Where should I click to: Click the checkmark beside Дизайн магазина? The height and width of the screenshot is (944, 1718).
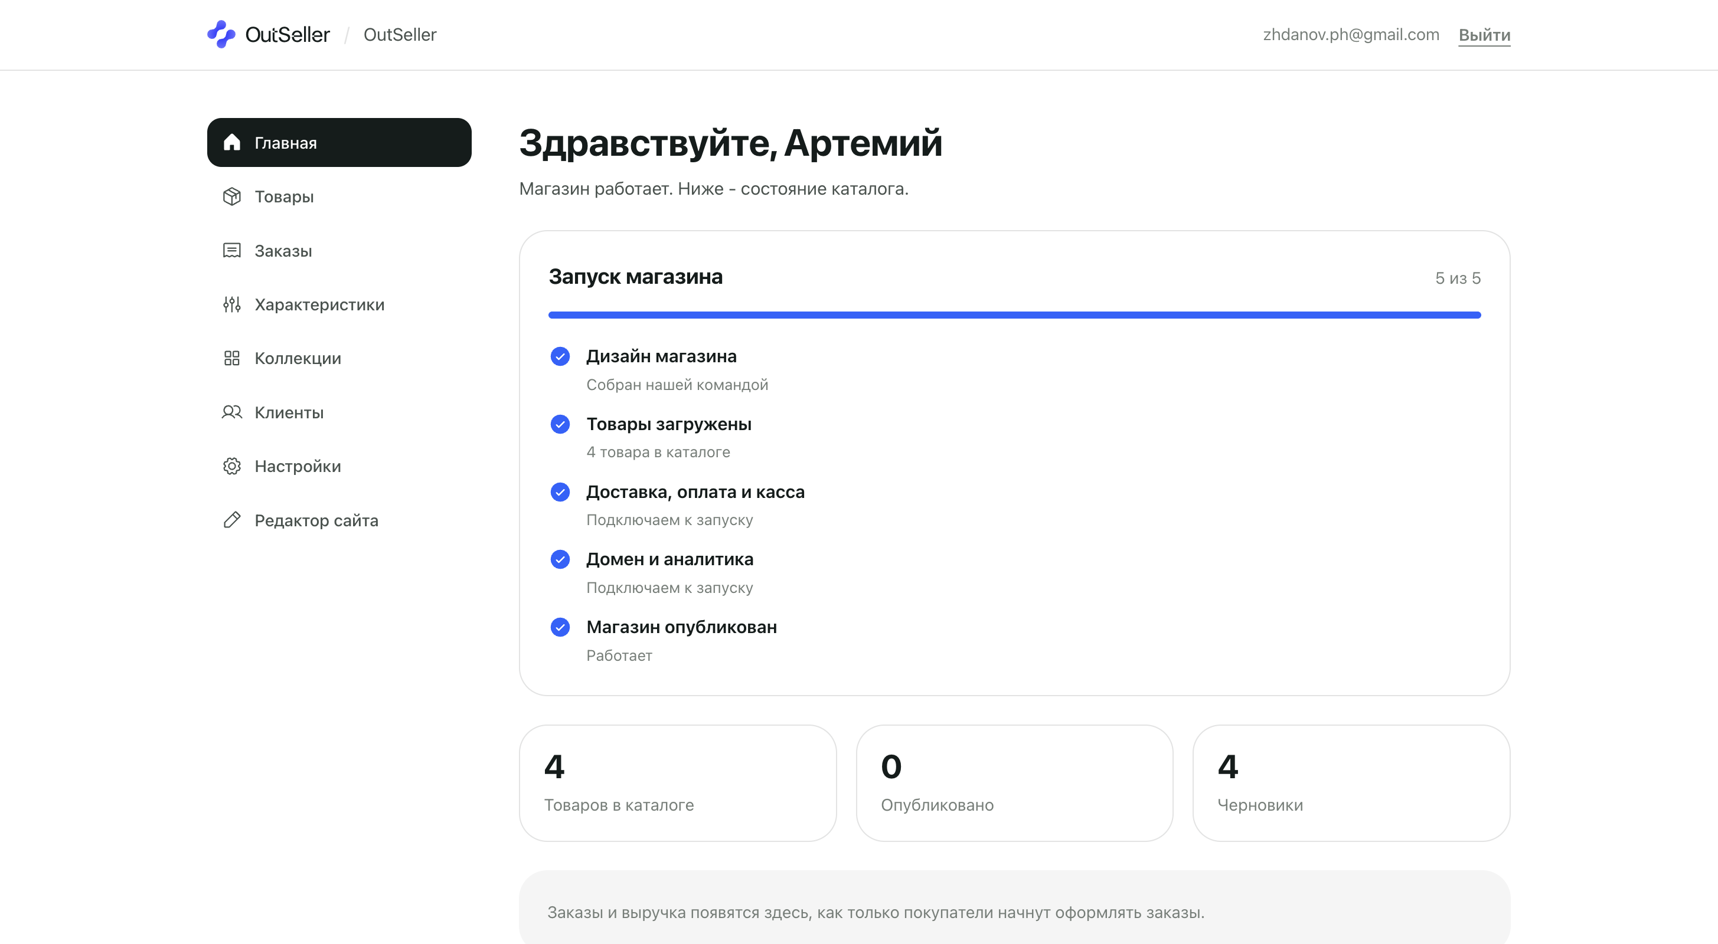560,357
